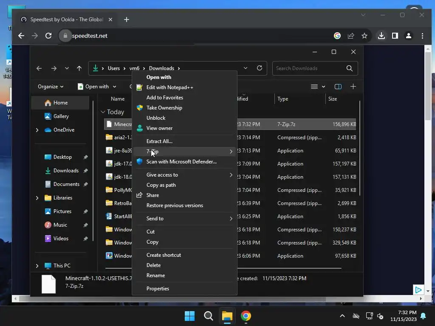
Task: Expand the Libraries tree node
Action: 37,198
